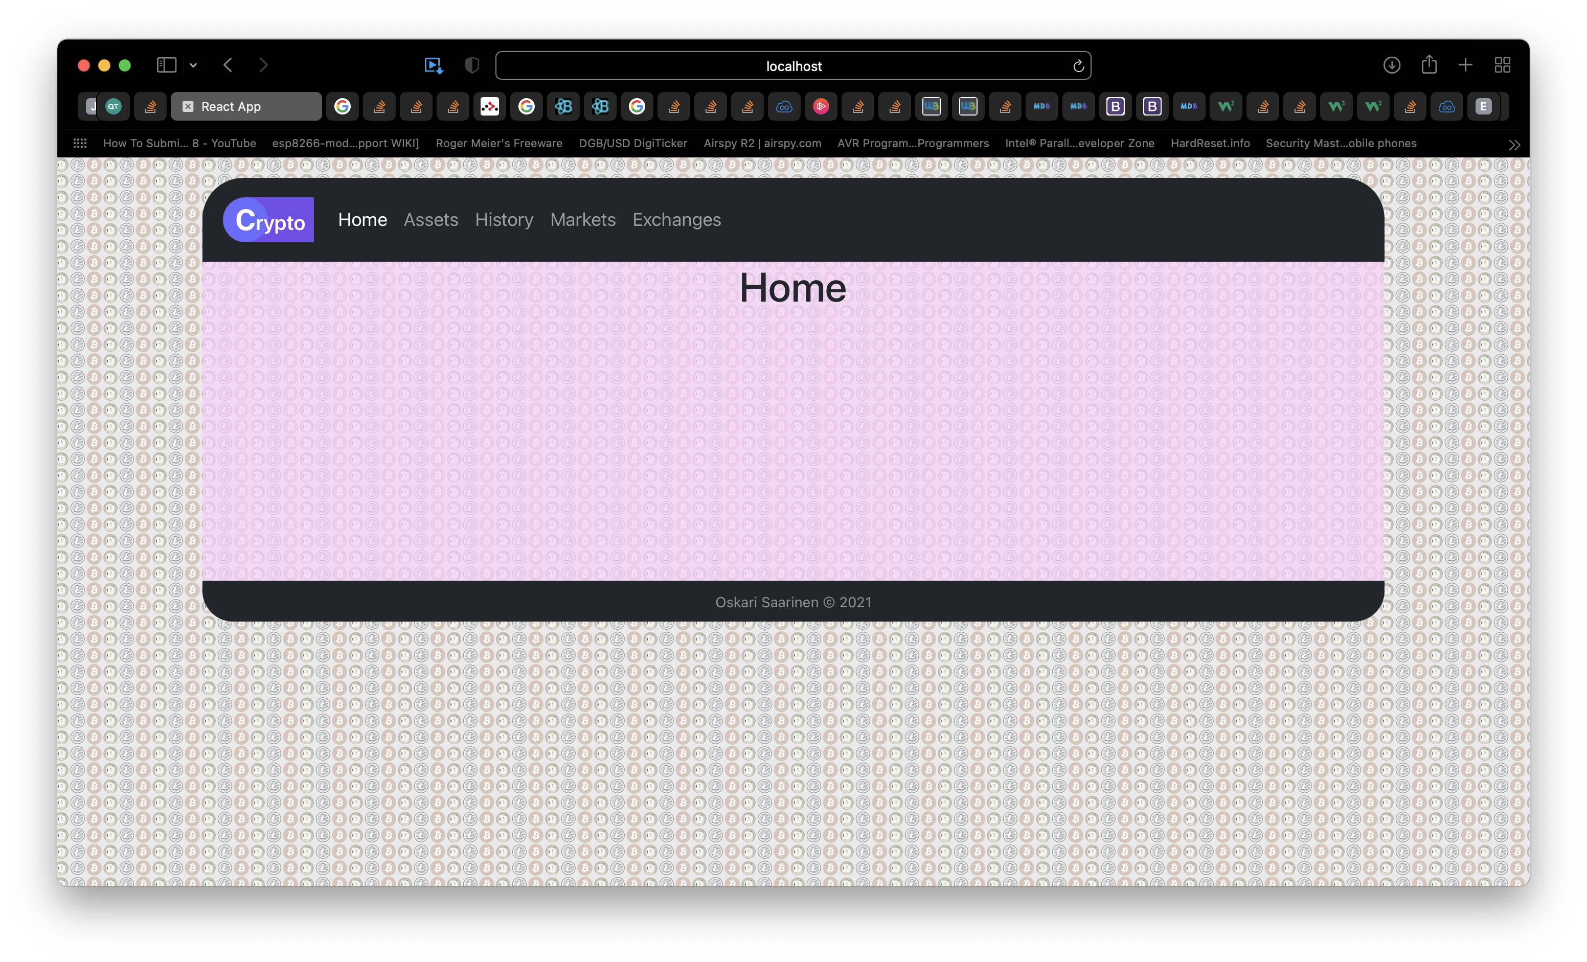Open a new tab with plus icon
1587x962 pixels.
pos(1465,65)
